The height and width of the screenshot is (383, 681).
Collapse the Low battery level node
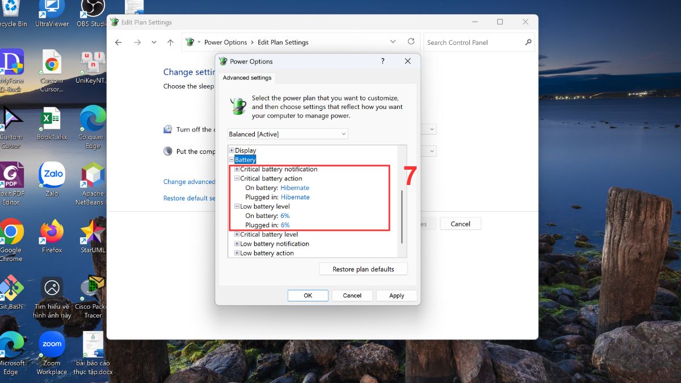point(237,207)
